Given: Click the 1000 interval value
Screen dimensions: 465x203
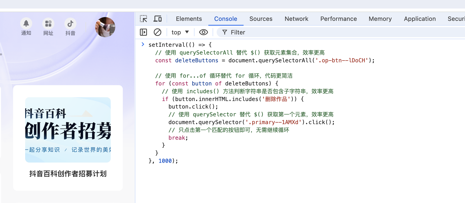Looking at the screenshot, I should tap(165, 161).
